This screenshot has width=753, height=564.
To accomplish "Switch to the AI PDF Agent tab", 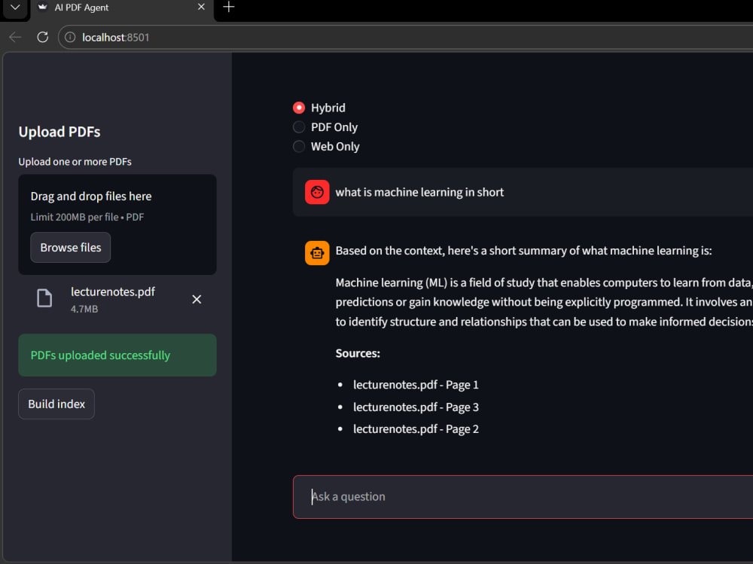I will pyautogui.click(x=122, y=8).
